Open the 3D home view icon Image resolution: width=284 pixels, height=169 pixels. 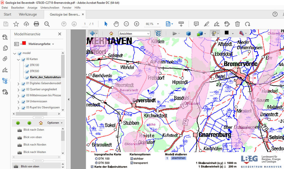[x=111, y=33]
